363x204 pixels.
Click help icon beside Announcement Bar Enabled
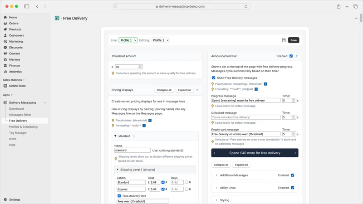297,56
